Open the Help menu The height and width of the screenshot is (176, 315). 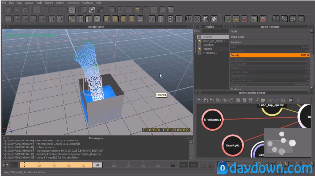[x=98, y=3]
